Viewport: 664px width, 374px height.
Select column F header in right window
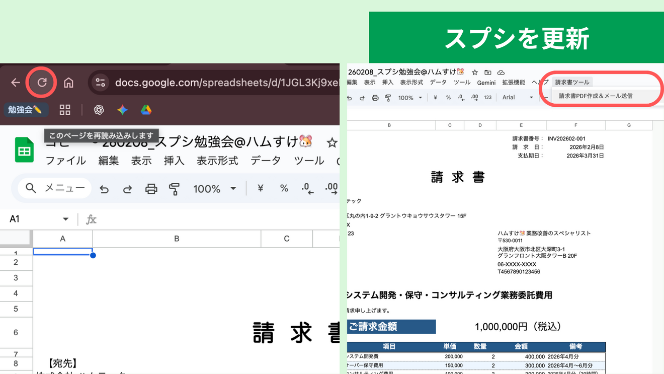(575, 125)
